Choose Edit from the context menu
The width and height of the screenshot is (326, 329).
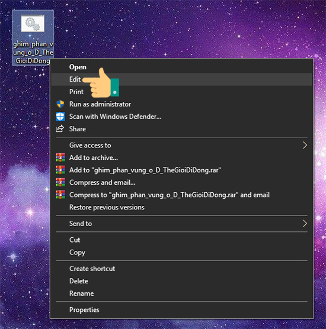click(x=181, y=79)
